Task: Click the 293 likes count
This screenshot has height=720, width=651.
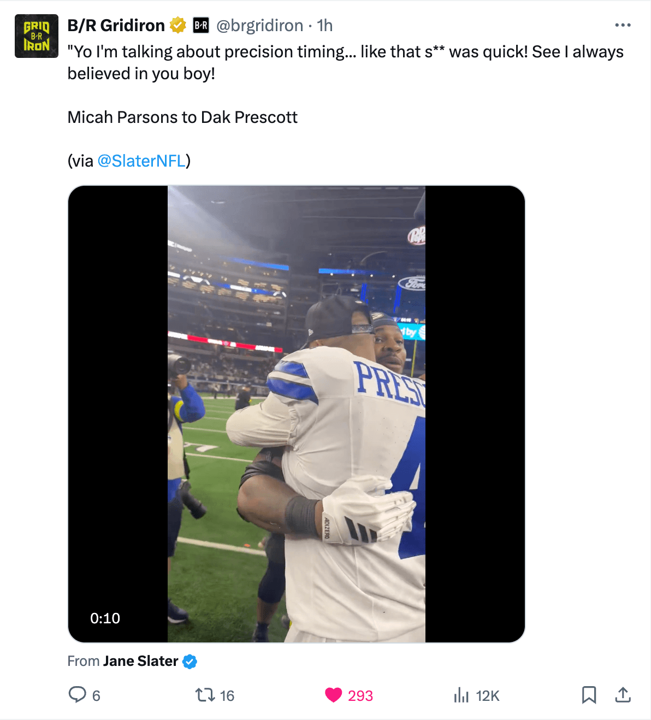Action: click(x=360, y=695)
